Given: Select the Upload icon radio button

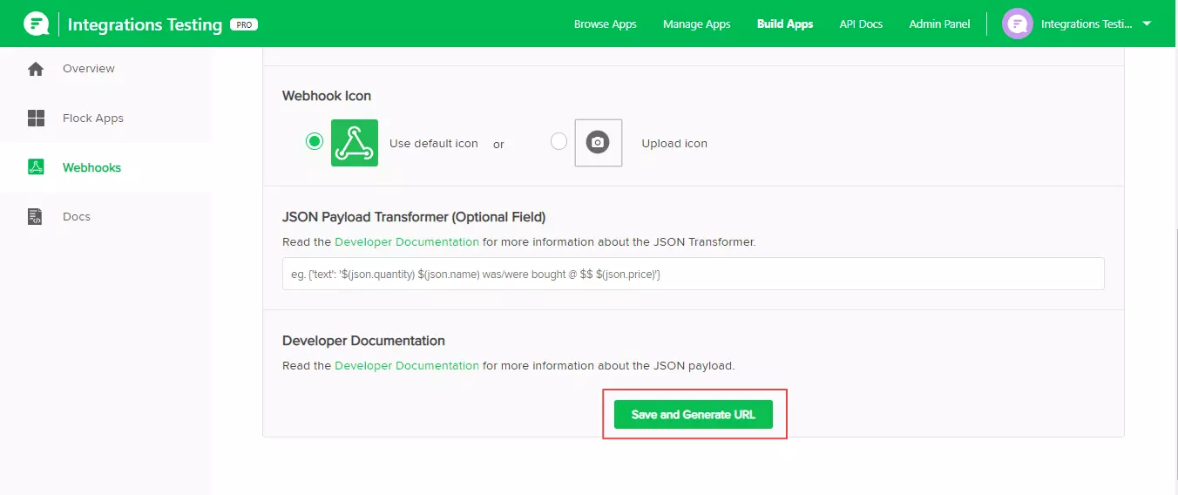Looking at the screenshot, I should pyautogui.click(x=559, y=142).
